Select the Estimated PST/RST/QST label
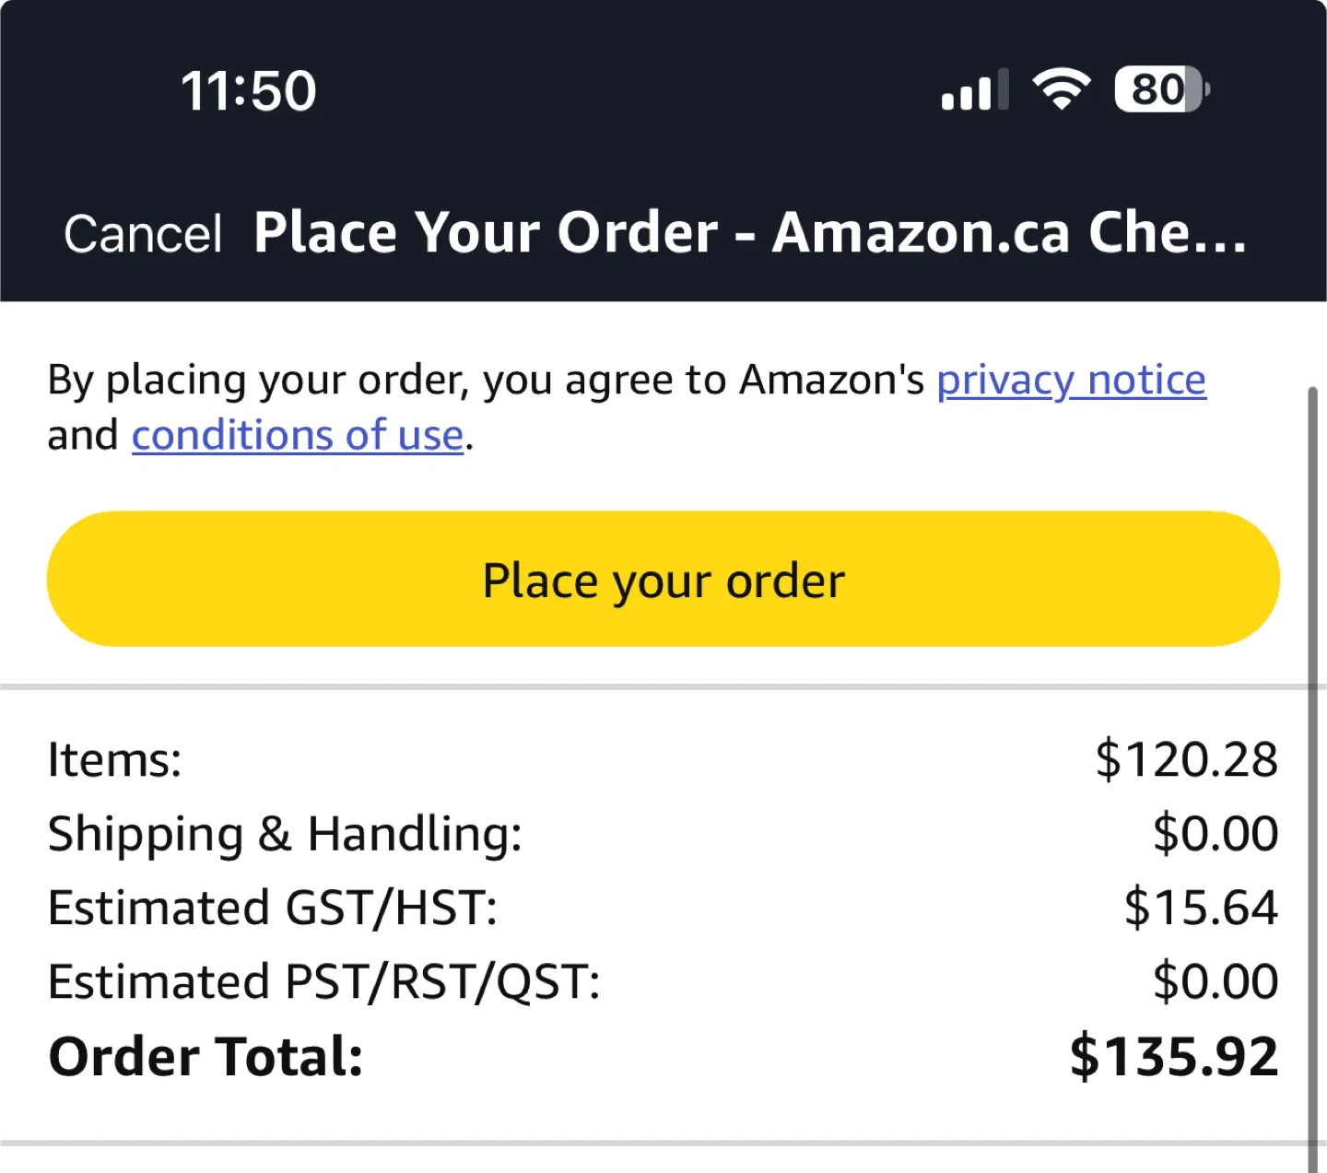Viewport: 1327px width, 1173px height. click(323, 981)
